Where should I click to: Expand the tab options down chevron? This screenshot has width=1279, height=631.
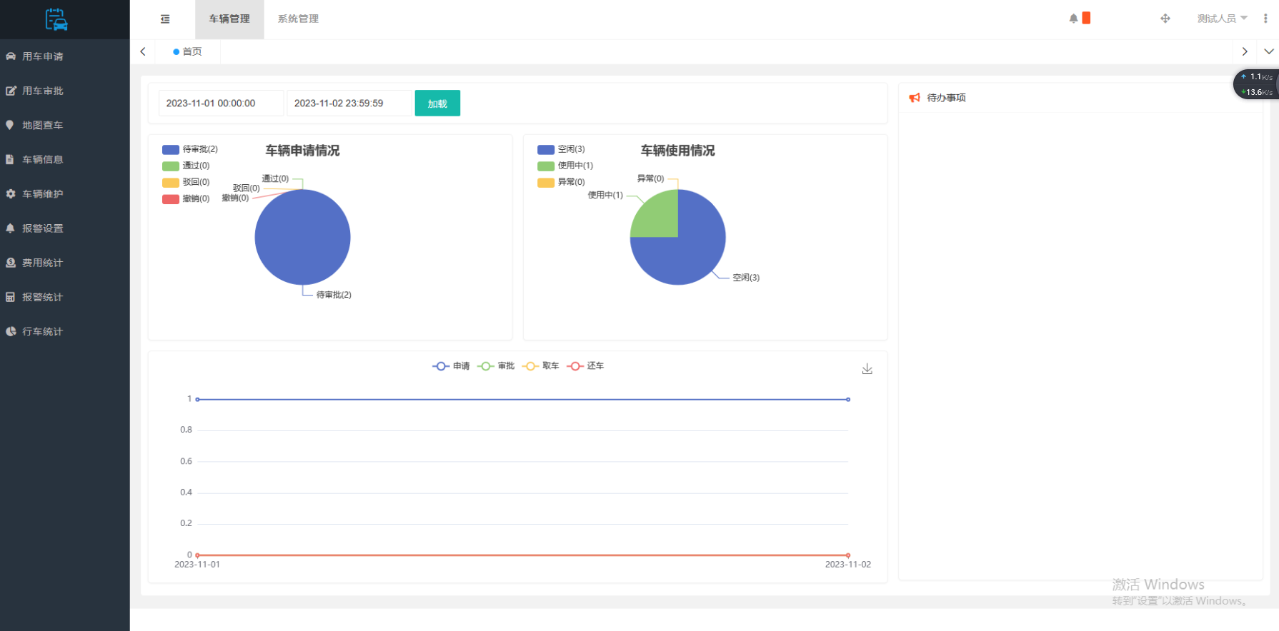coord(1269,51)
